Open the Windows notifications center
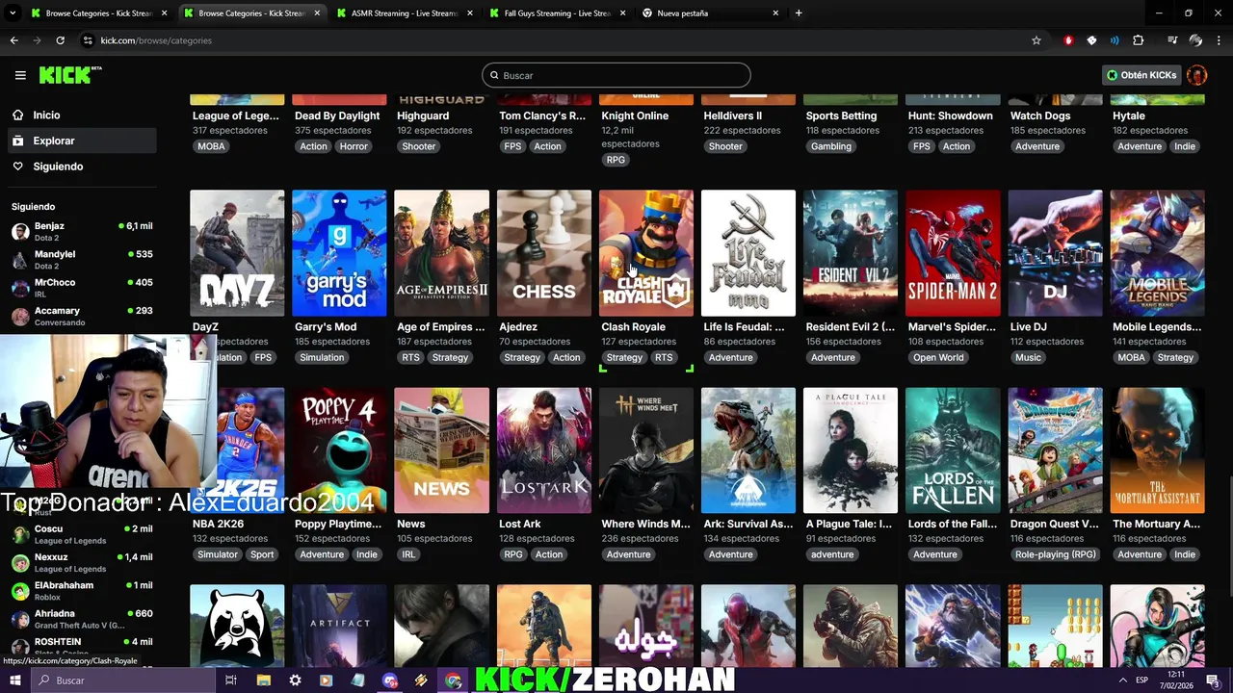 coord(1213,680)
